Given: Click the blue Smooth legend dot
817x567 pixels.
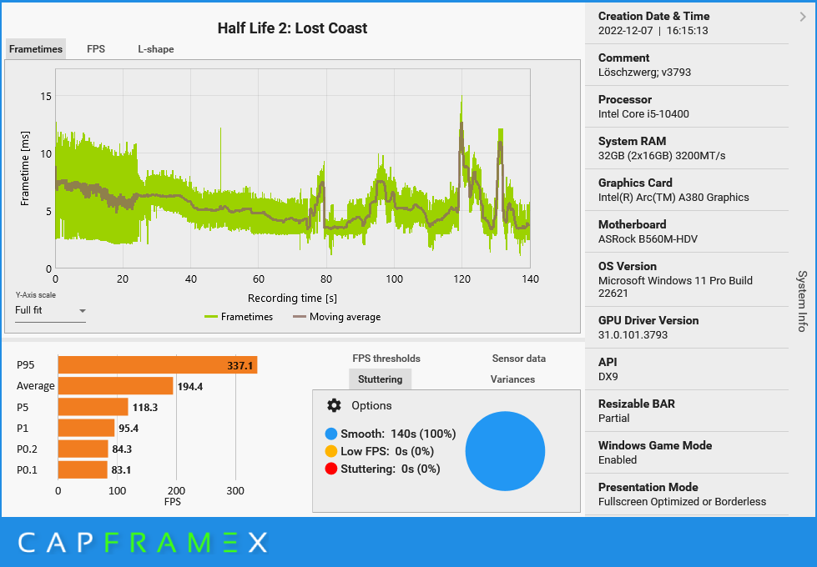Looking at the screenshot, I should coord(331,434).
